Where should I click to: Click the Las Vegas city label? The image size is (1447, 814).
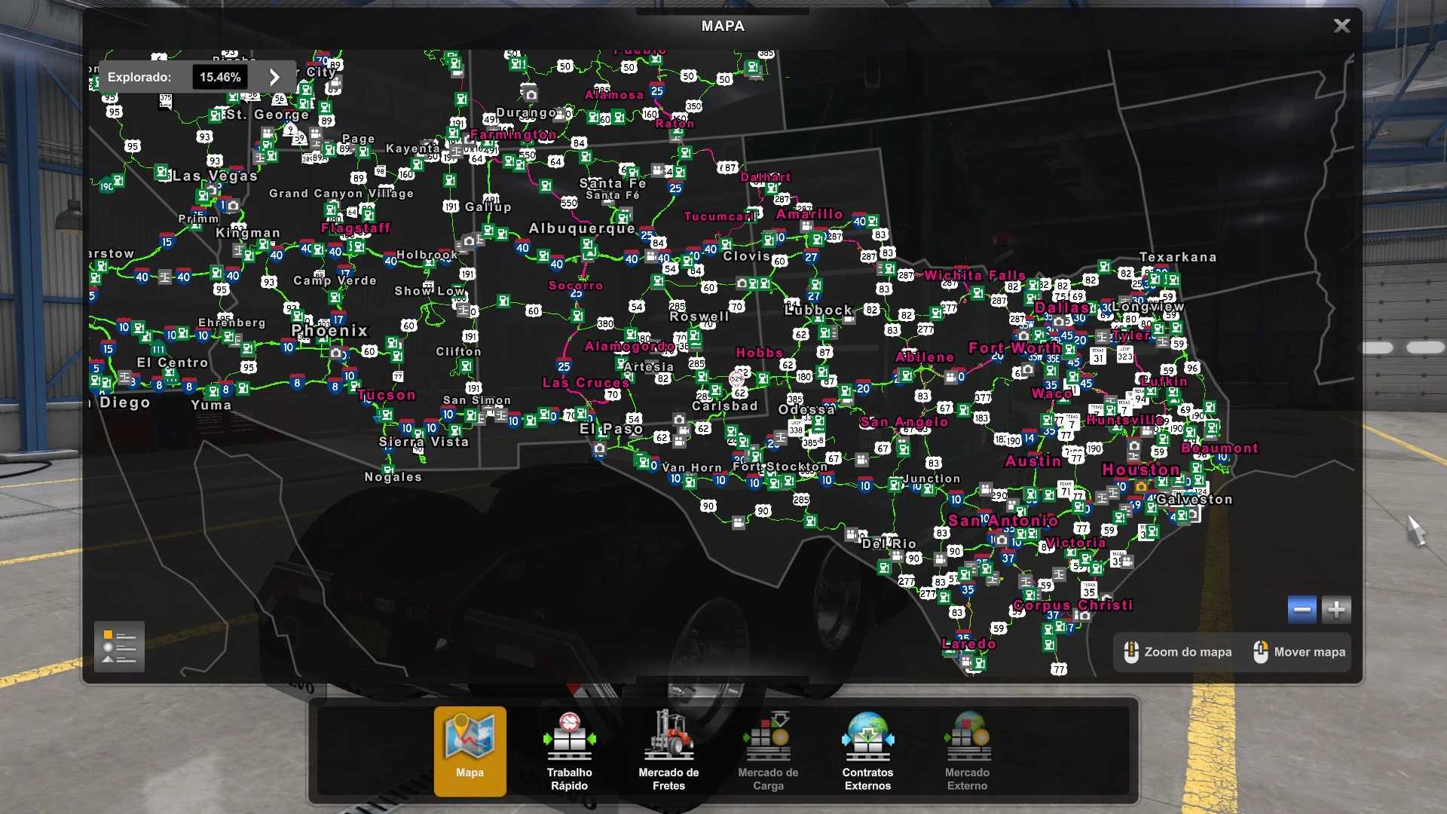[x=215, y=176]
